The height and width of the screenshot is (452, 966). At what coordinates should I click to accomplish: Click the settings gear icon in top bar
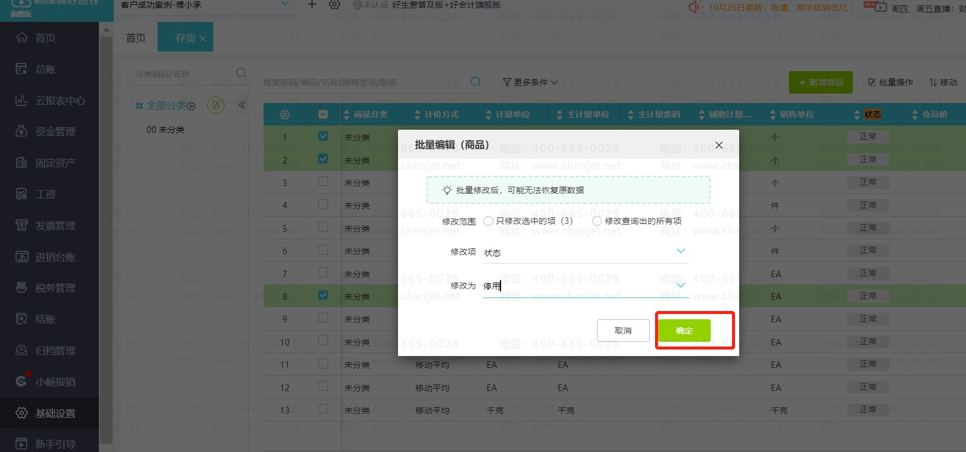click(335, 5)
